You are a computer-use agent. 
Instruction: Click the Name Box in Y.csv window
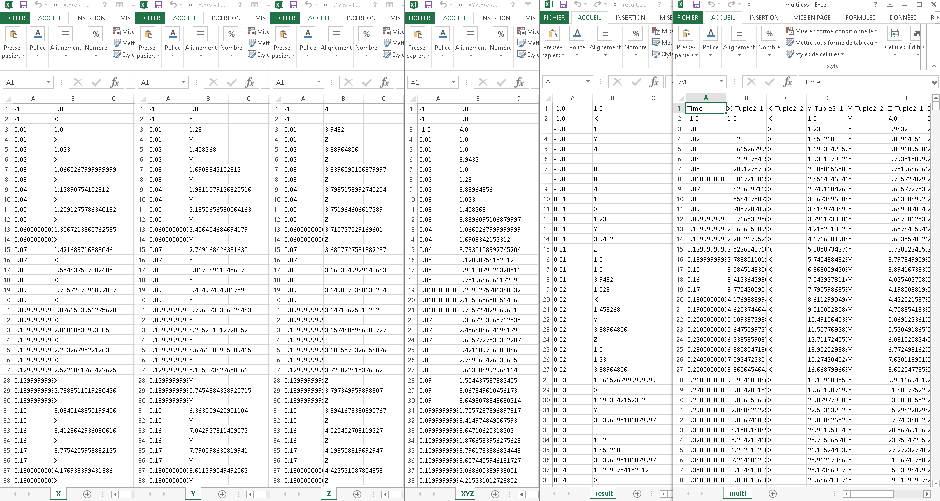tap(159, 82)
